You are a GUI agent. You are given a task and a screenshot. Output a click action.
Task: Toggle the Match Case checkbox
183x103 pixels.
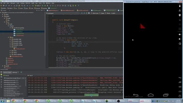pyautogui.click(x=91, y=13)
